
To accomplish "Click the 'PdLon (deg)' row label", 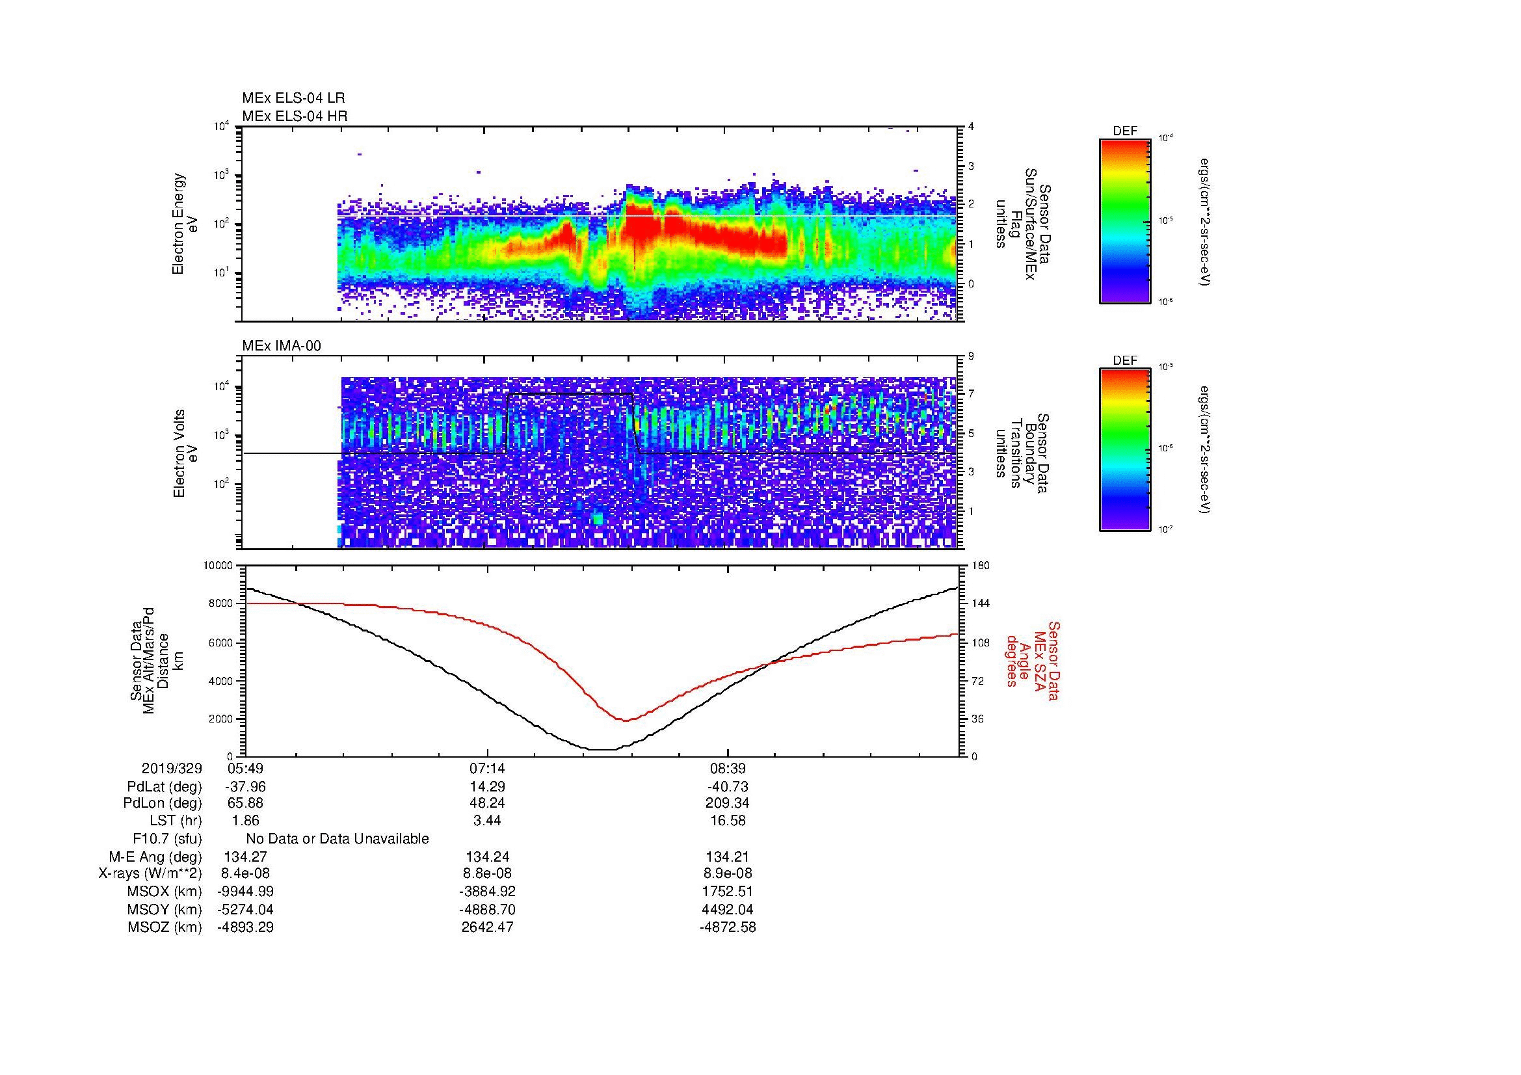I will coord(163,803).
